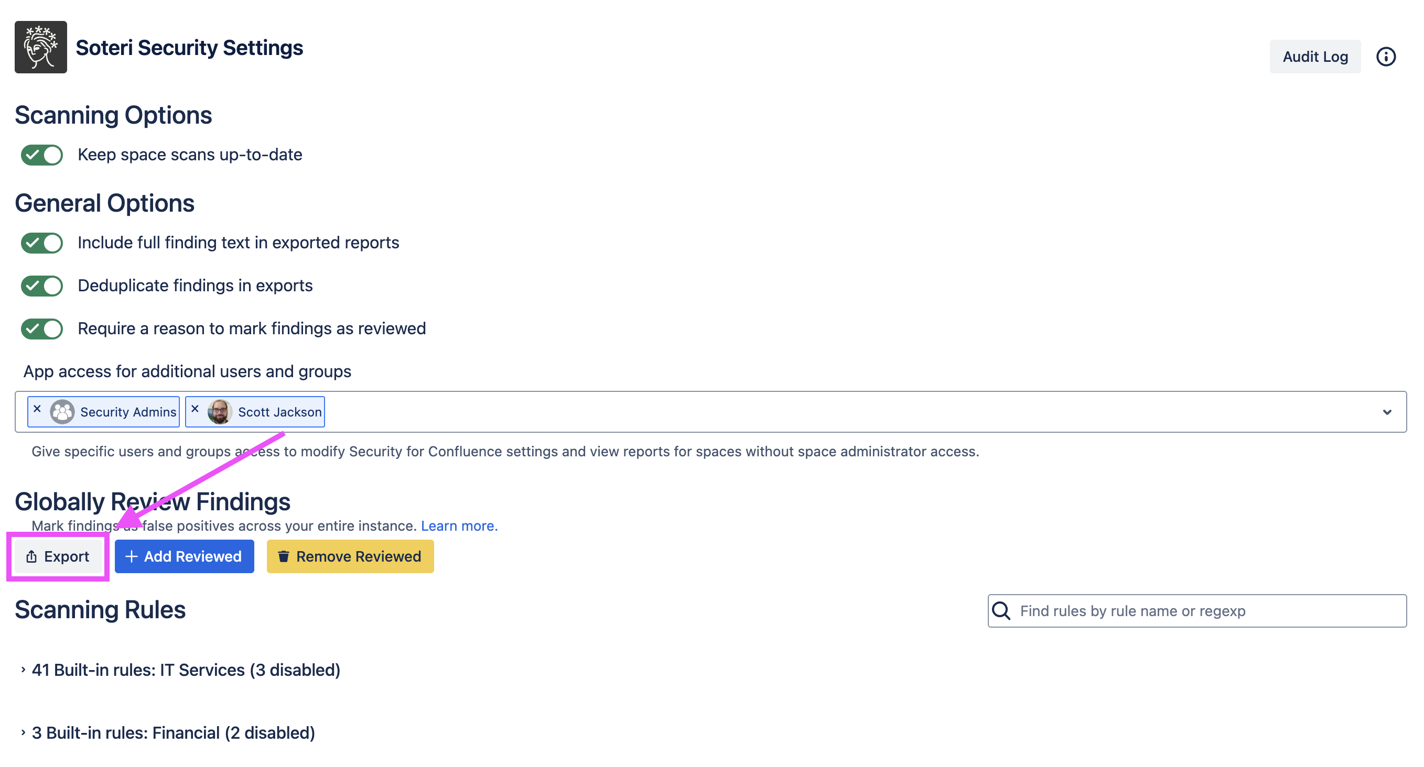
Task: Disable Include full finding text toggle
Action: point(41,243)
